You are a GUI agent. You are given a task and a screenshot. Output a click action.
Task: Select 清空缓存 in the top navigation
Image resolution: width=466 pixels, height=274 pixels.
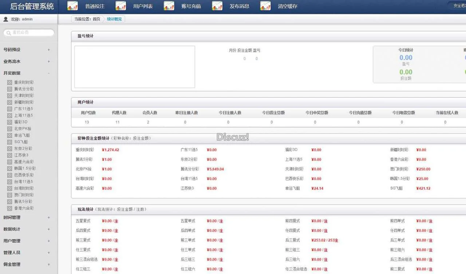(x=288, y=6)
